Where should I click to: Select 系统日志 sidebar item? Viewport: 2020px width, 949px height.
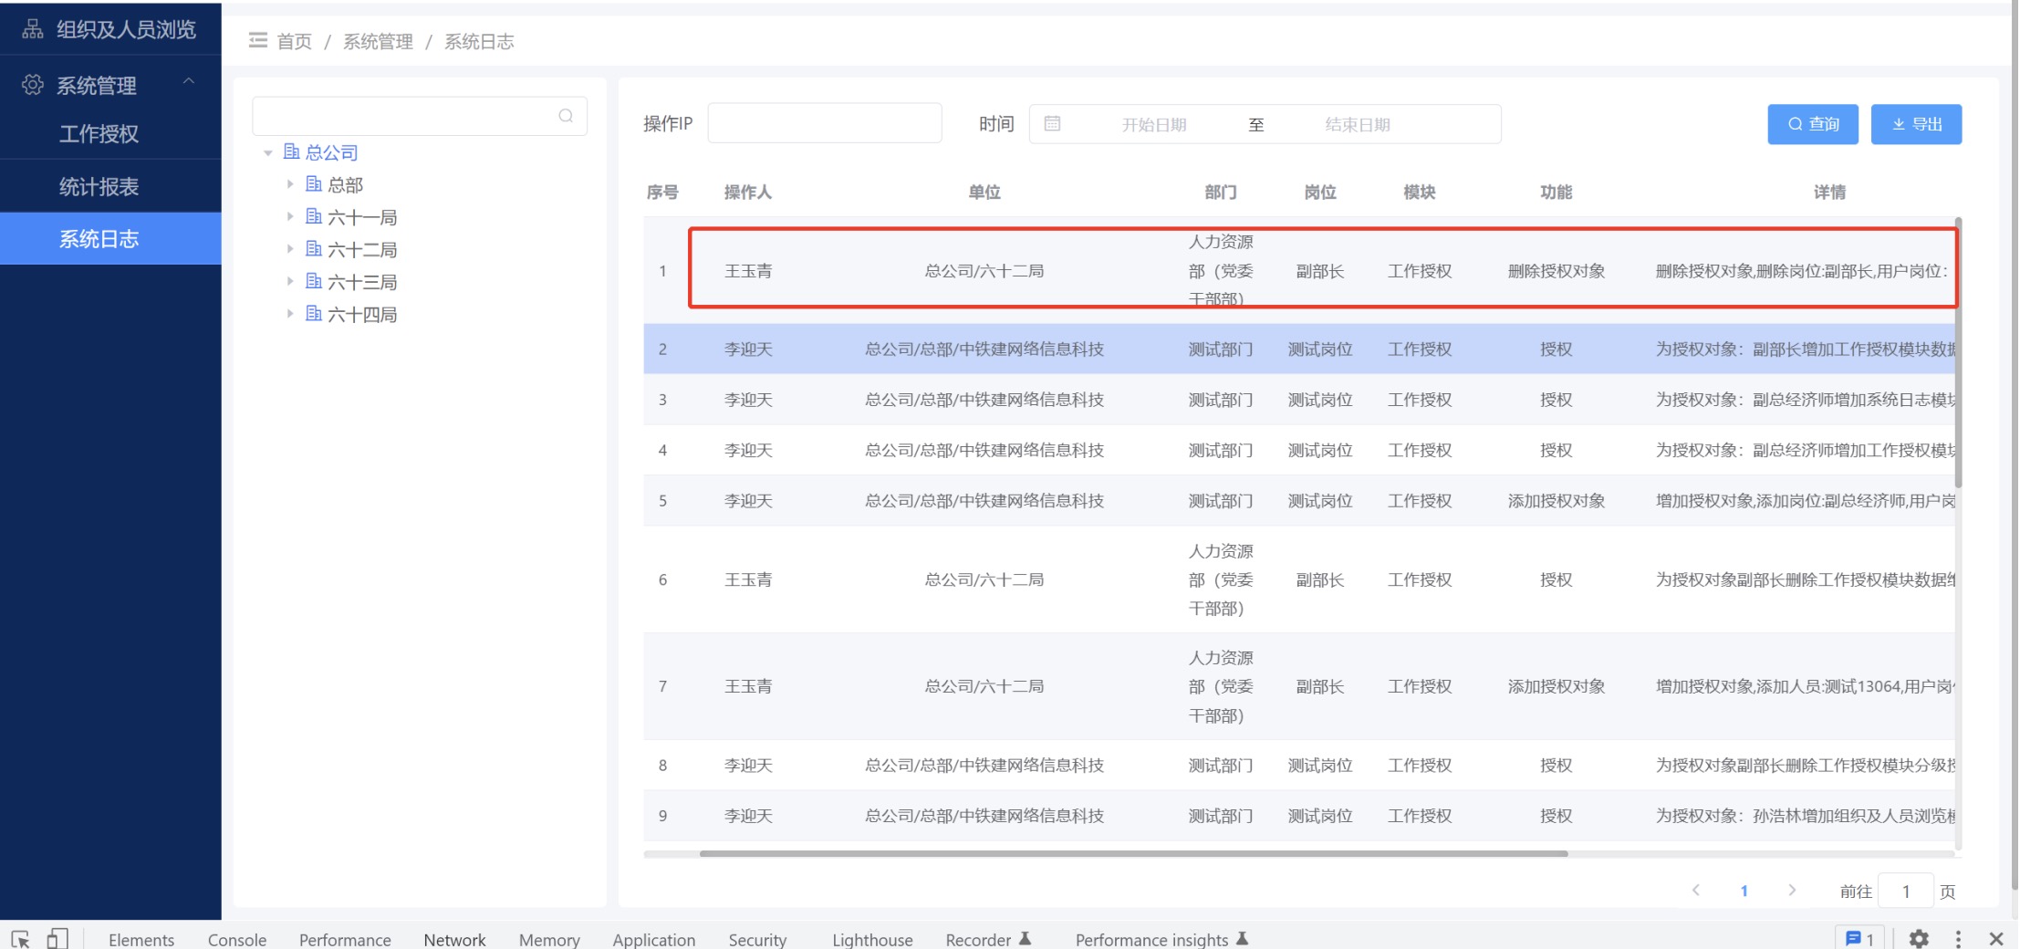tap(110, 239)
